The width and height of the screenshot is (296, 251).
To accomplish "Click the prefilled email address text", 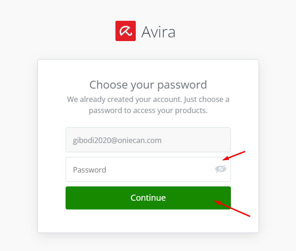I will click(117, 140).
